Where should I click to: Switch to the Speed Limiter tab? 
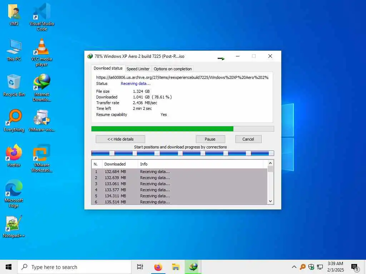(138, 69)
